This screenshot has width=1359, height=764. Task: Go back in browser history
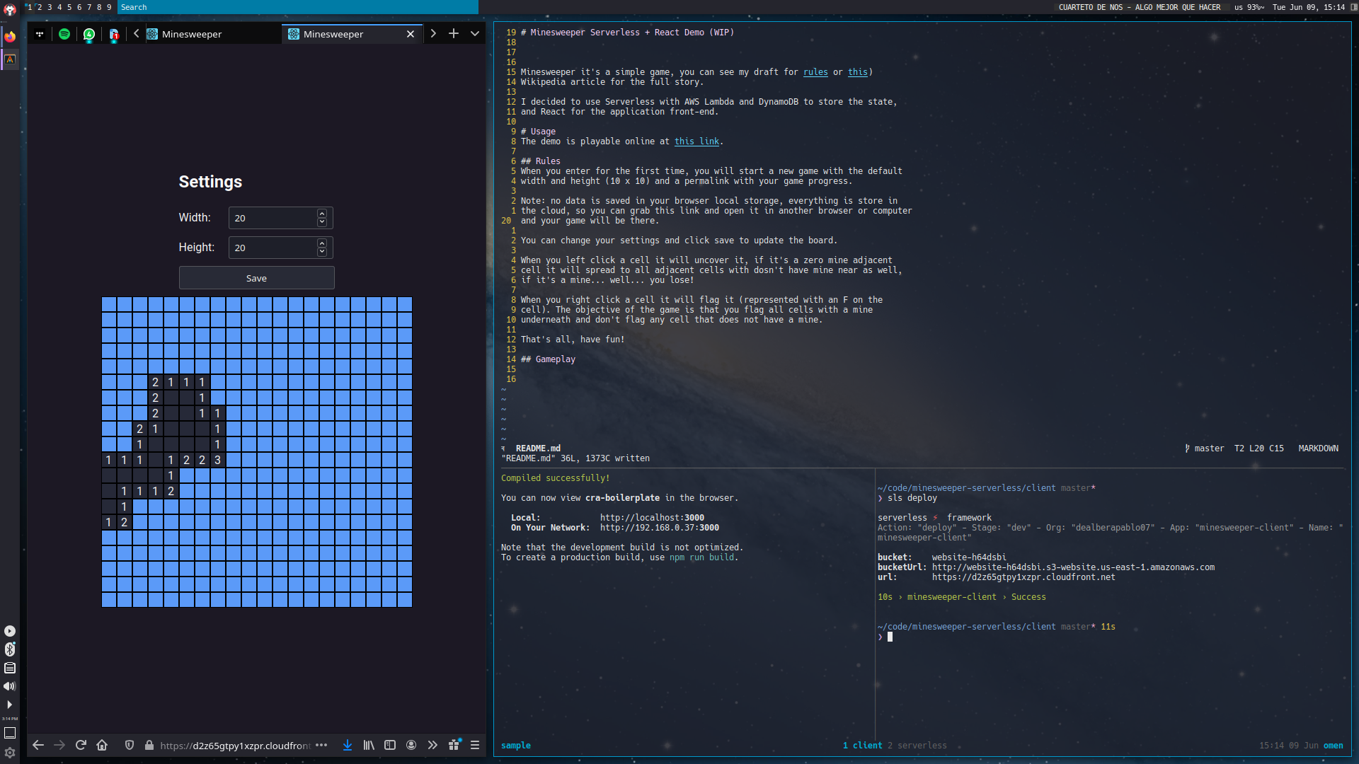(38, 745)
